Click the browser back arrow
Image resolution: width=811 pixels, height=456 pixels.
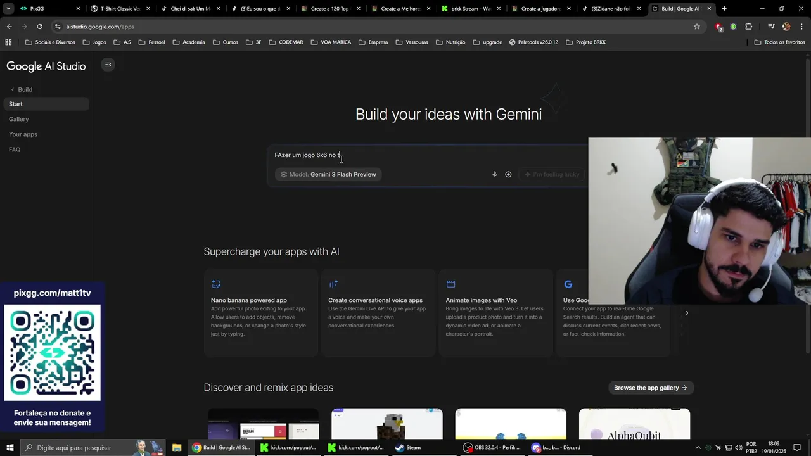coord(9,27)
